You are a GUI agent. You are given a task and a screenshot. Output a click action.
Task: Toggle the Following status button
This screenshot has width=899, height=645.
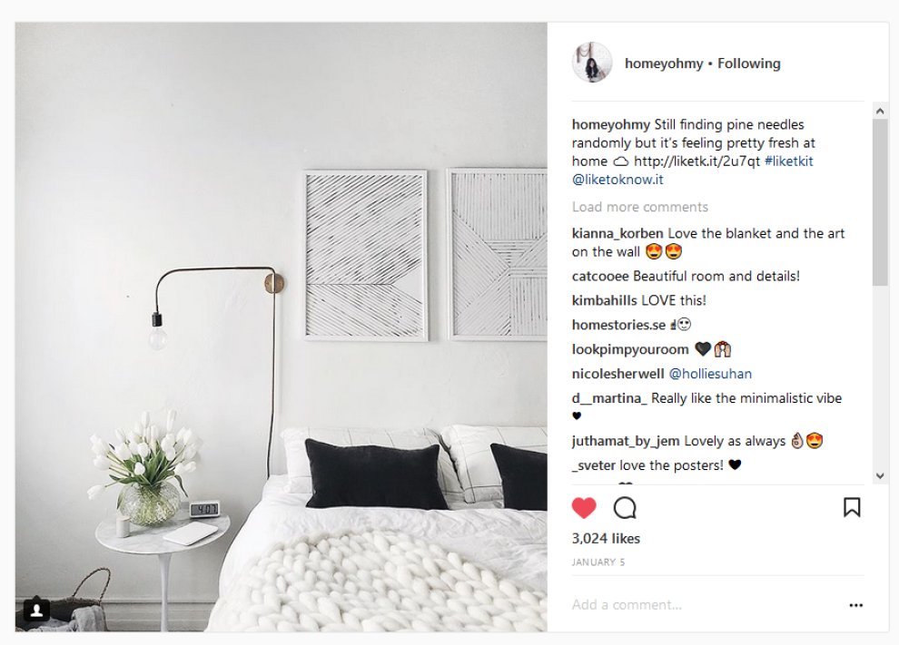pos(749,64)
